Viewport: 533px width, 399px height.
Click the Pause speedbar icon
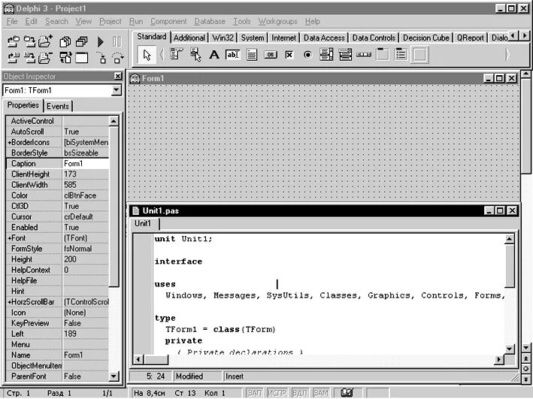117,41
